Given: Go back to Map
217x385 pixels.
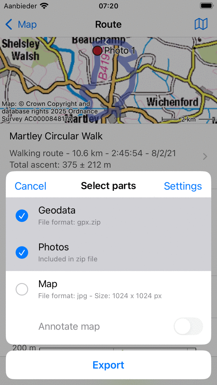Looking at the screenshot, I should point(27,24).
